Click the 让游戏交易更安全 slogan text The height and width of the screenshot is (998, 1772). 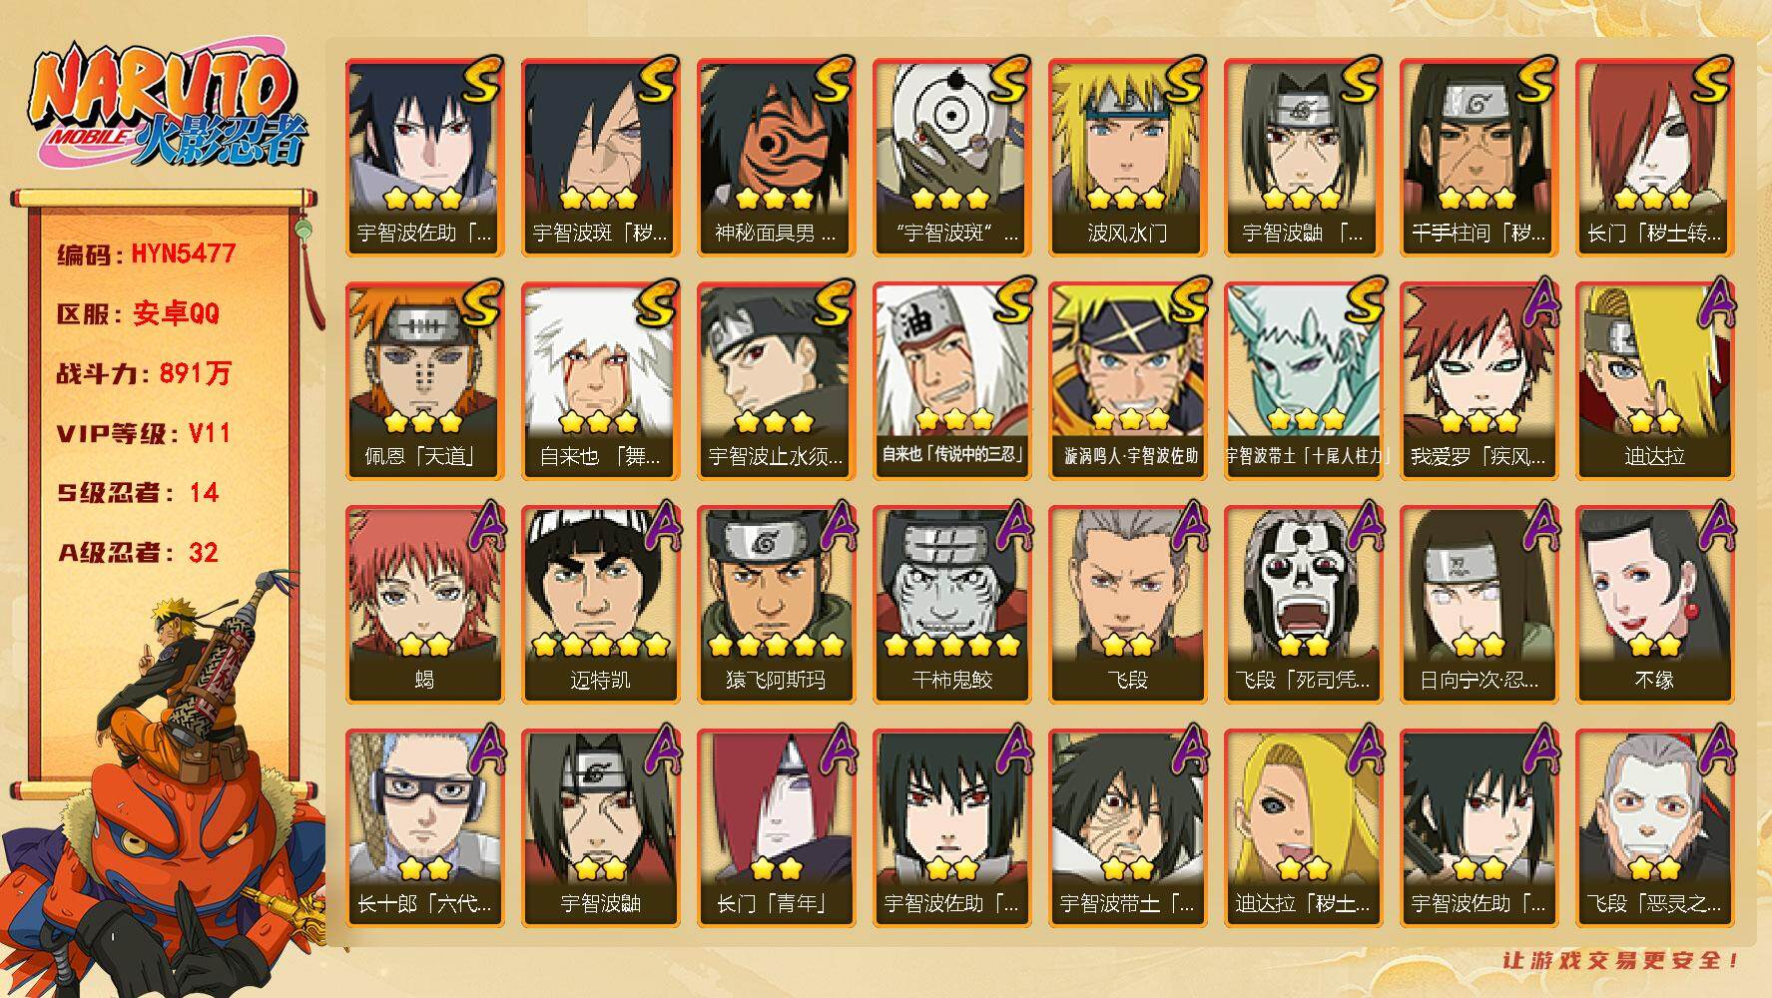[1622, 960]
